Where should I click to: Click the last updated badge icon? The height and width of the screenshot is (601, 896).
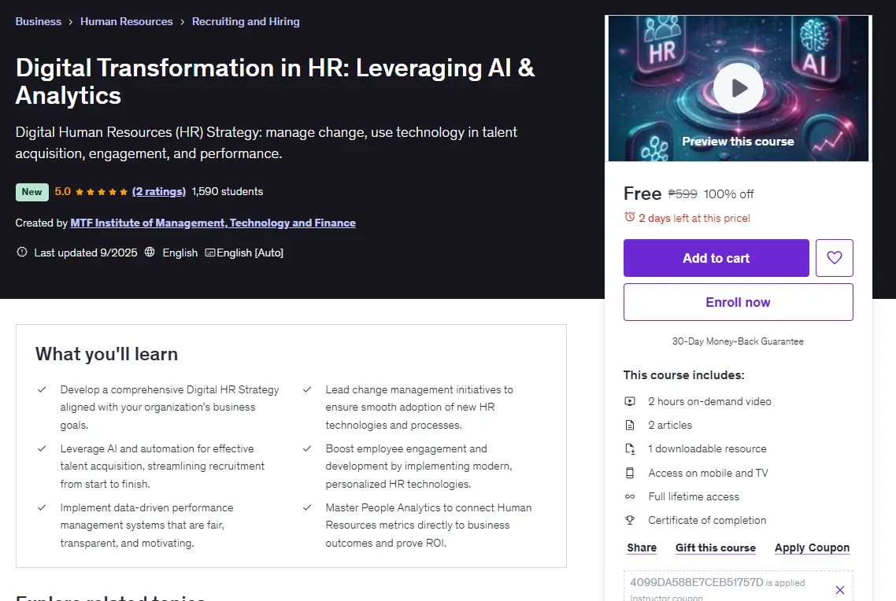click(22, 252)
